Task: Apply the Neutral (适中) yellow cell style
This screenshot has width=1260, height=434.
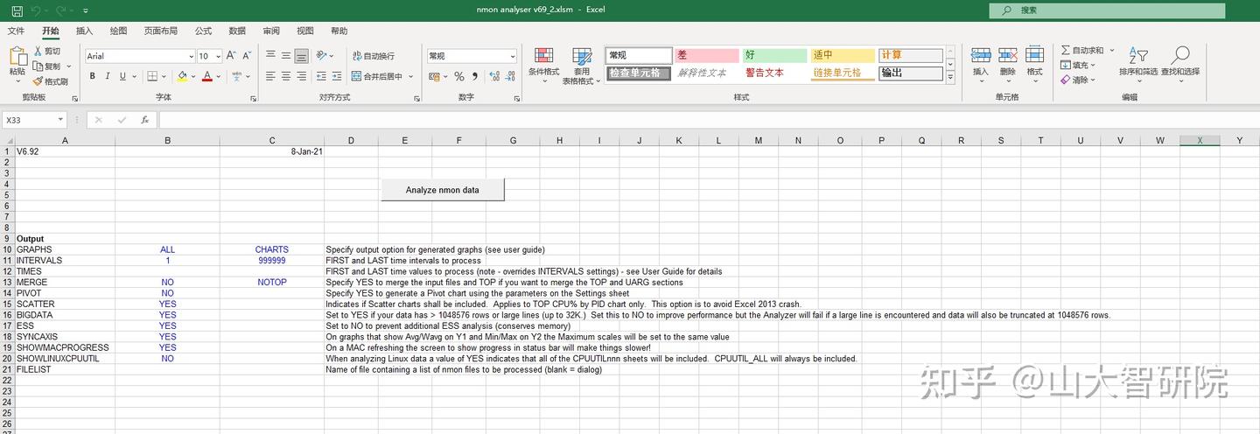Action: point(843,55)
